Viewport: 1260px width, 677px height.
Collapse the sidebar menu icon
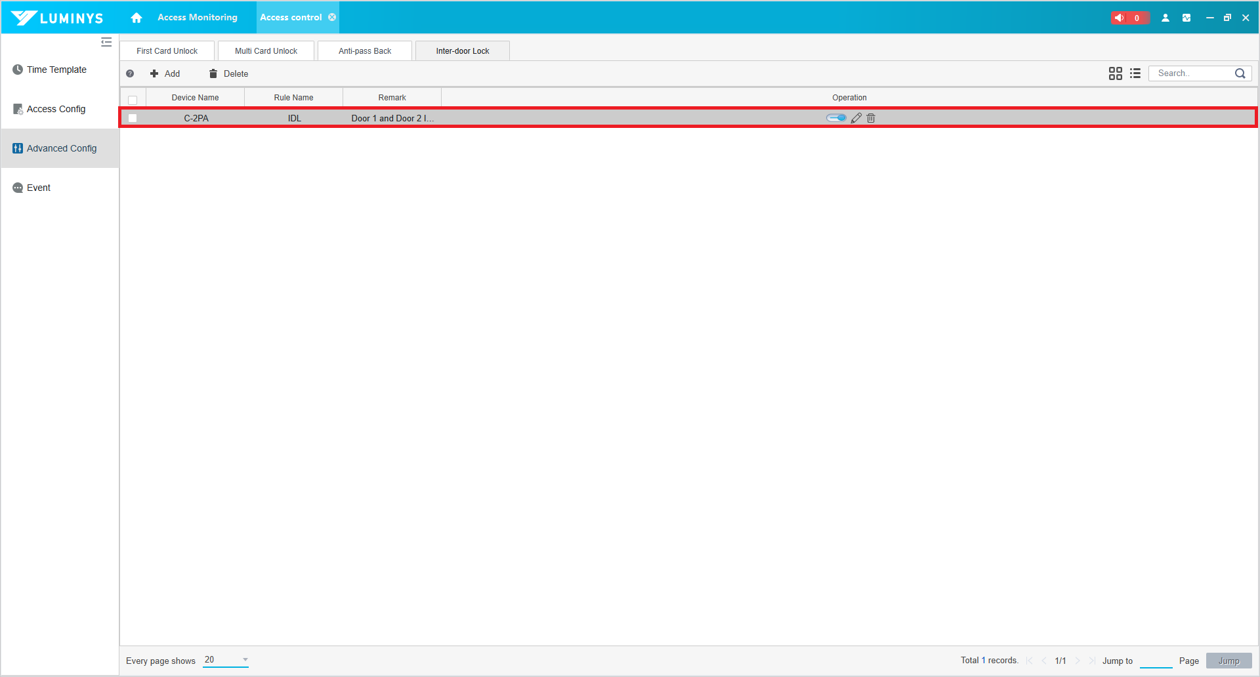106,43
